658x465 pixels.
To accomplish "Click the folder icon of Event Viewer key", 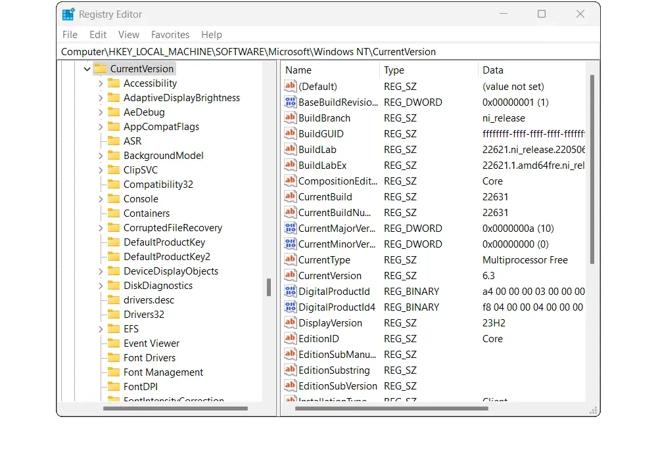I will point(114,343).
